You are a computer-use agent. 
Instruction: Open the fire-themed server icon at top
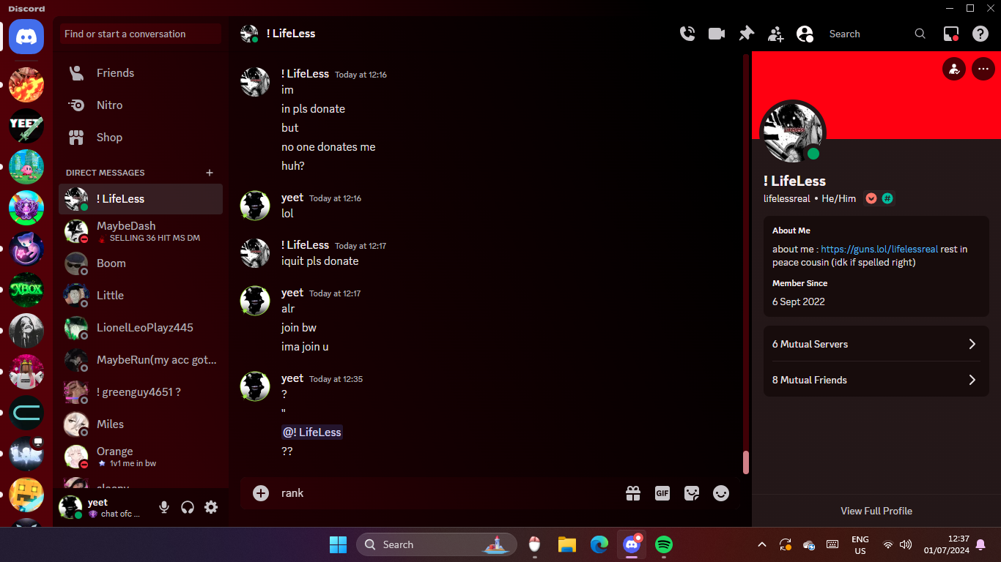pos(26,85)
